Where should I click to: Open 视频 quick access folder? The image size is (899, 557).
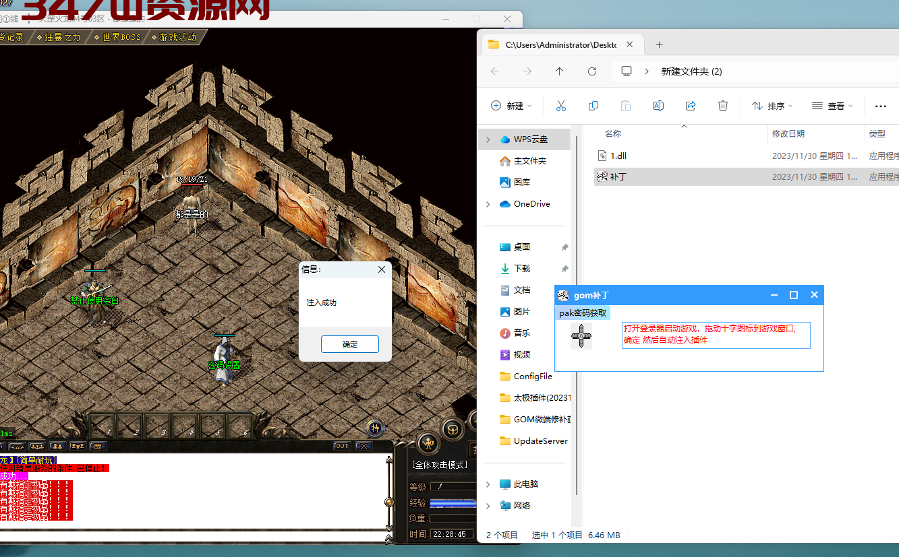(x=522, y=355)
